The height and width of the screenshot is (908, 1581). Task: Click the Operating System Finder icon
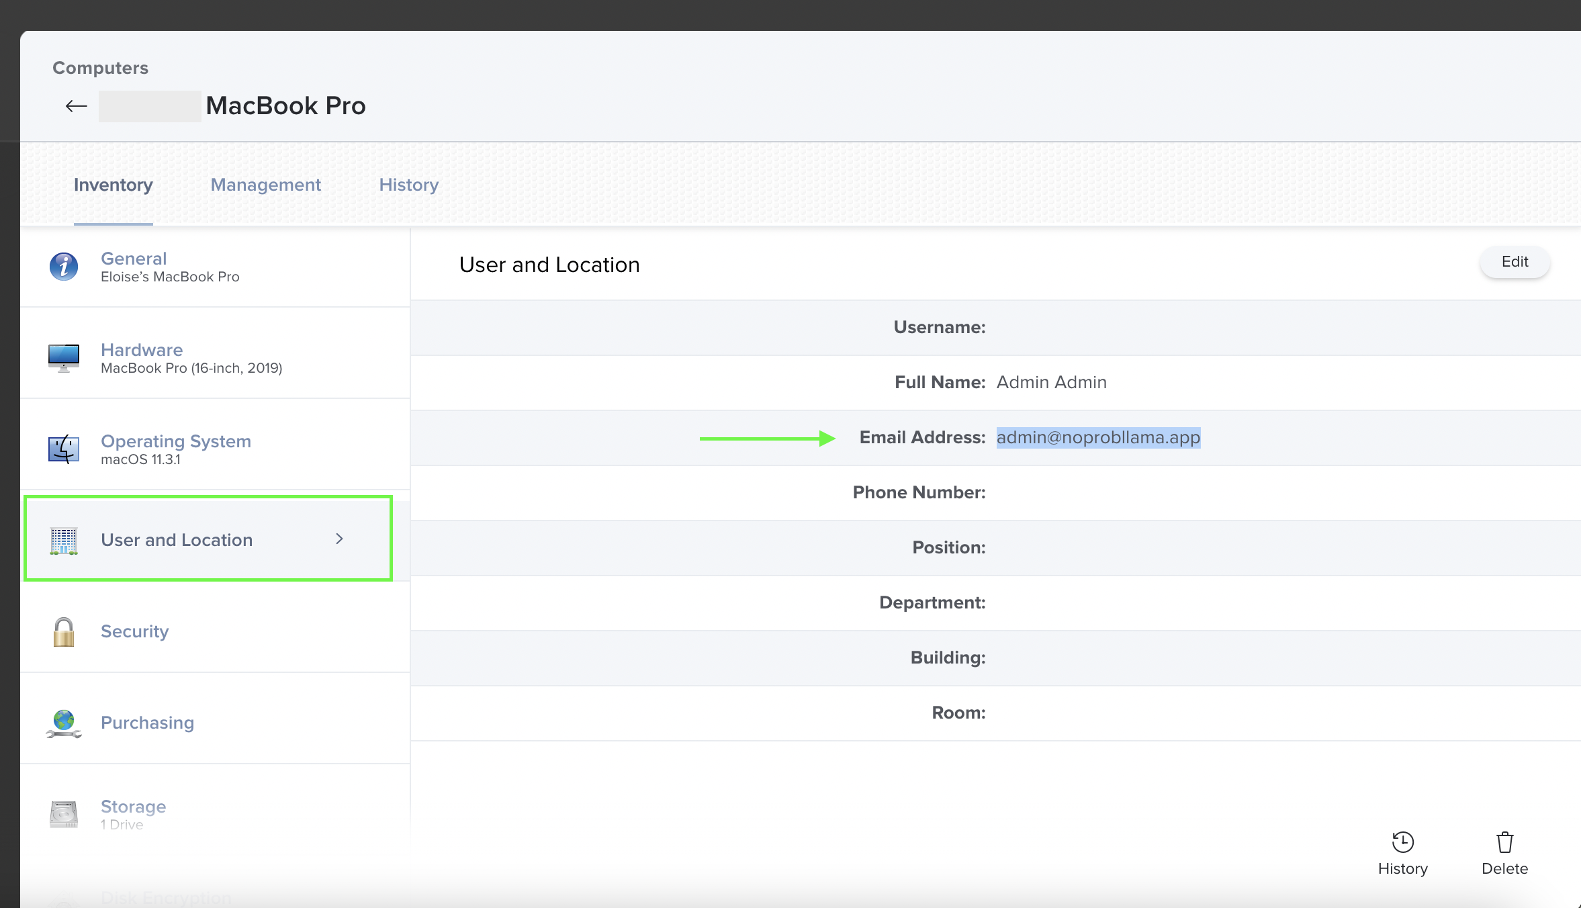(64, 449)
